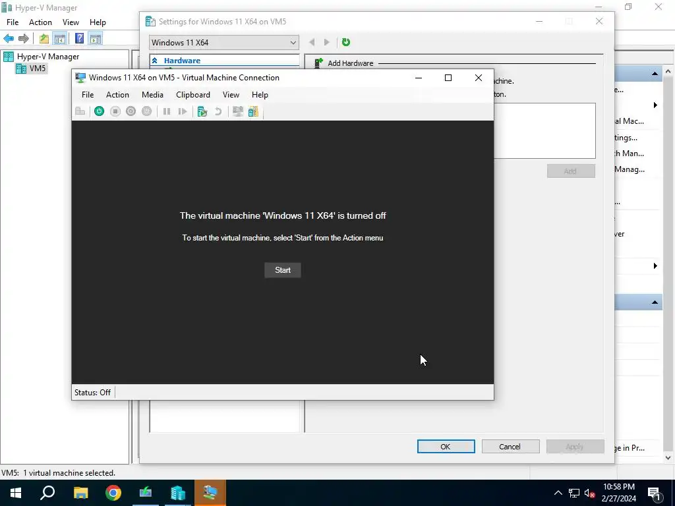The width and height of the screenshot is (675, 506).
Task: Expand the lower Actions pane submenu arrow
Action: [655, 266]
